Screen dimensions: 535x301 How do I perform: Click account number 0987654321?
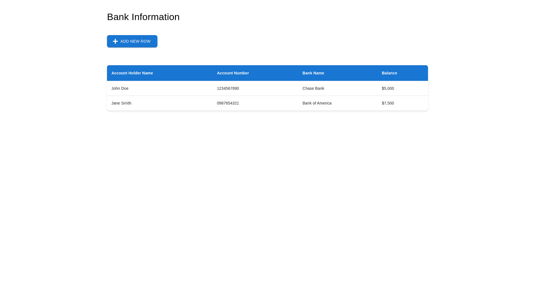228,103
